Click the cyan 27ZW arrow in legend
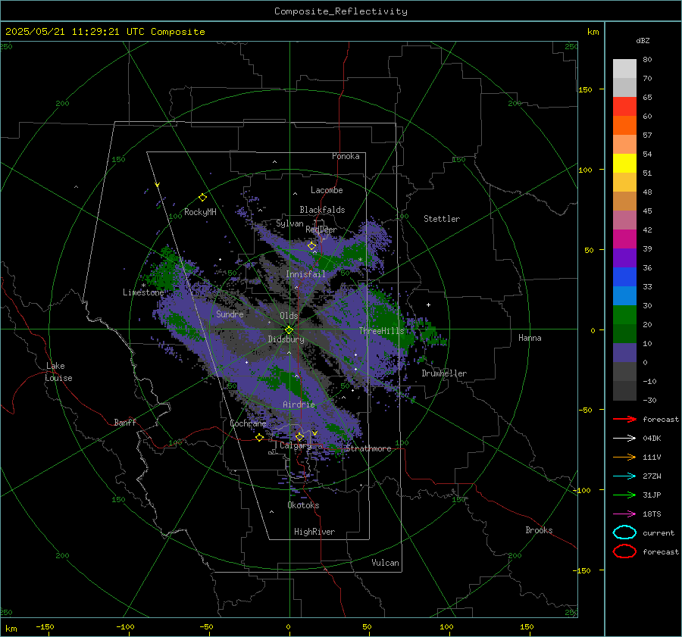The height and width of the screenshot is (637, 682). point(624,476)
